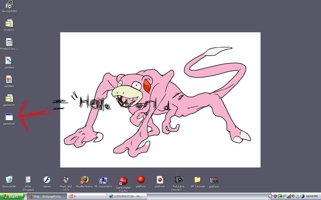Click the Recycle Bin desktop icon
This screenshot has width=321, height=200.
[9, 180]
